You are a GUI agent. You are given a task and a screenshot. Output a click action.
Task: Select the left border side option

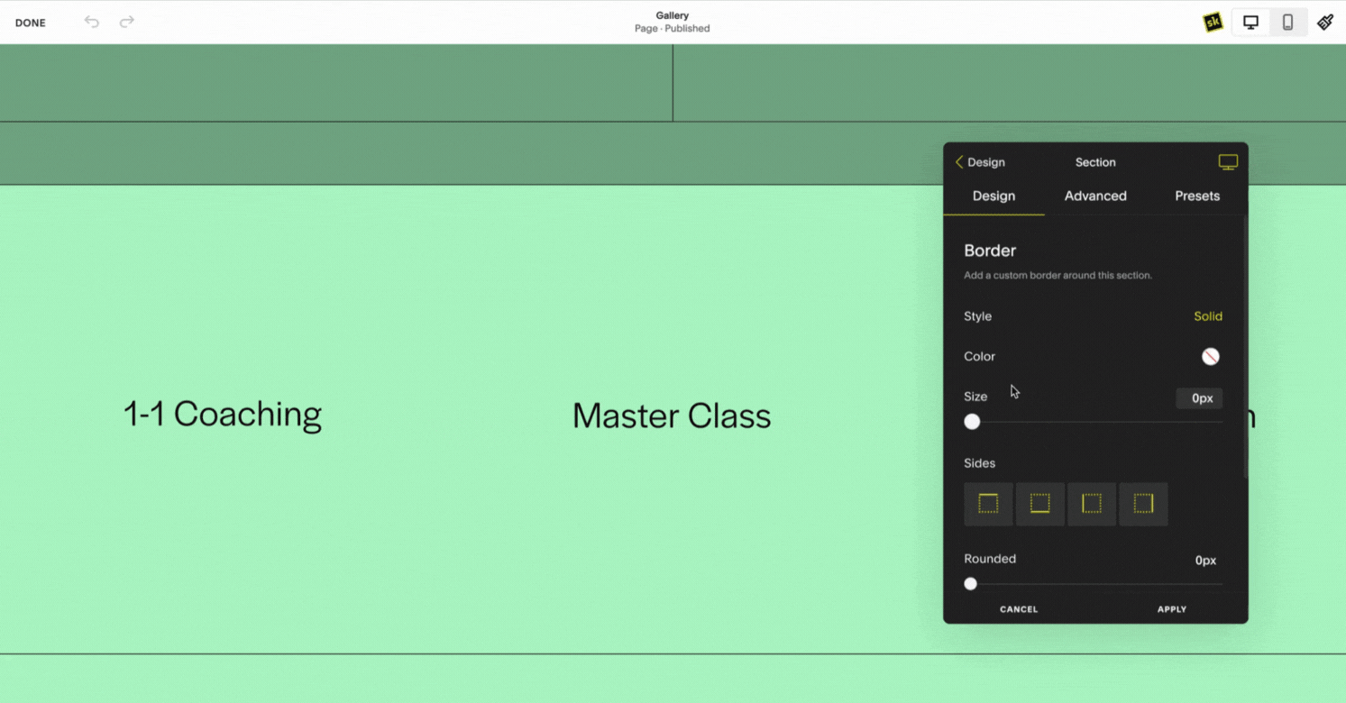(1092, 504)
